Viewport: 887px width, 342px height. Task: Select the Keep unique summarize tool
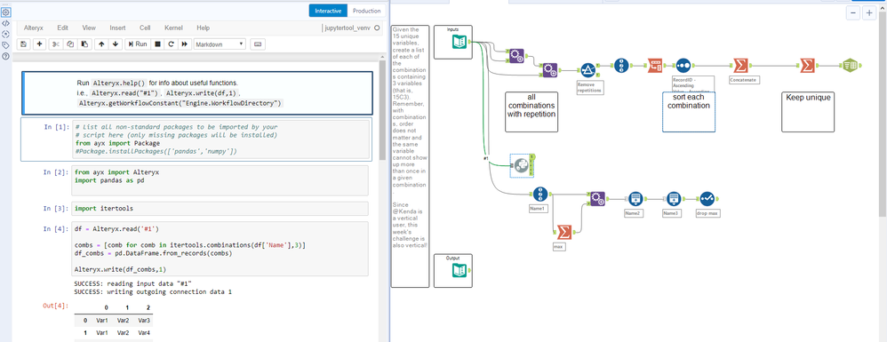pyautogui.click(x=807, y=66)
